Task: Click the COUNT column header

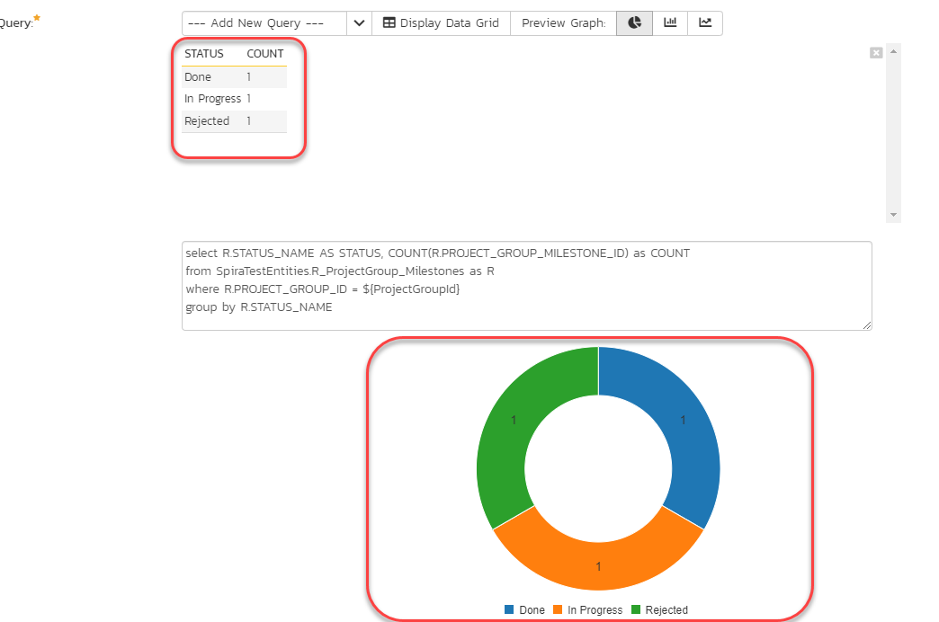Action: click(264, 54)
